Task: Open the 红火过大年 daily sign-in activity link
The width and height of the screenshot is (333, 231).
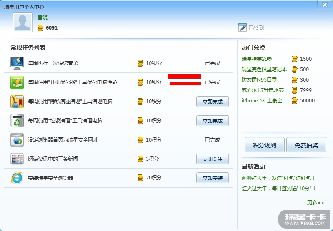Action: (x=279, y=189)
